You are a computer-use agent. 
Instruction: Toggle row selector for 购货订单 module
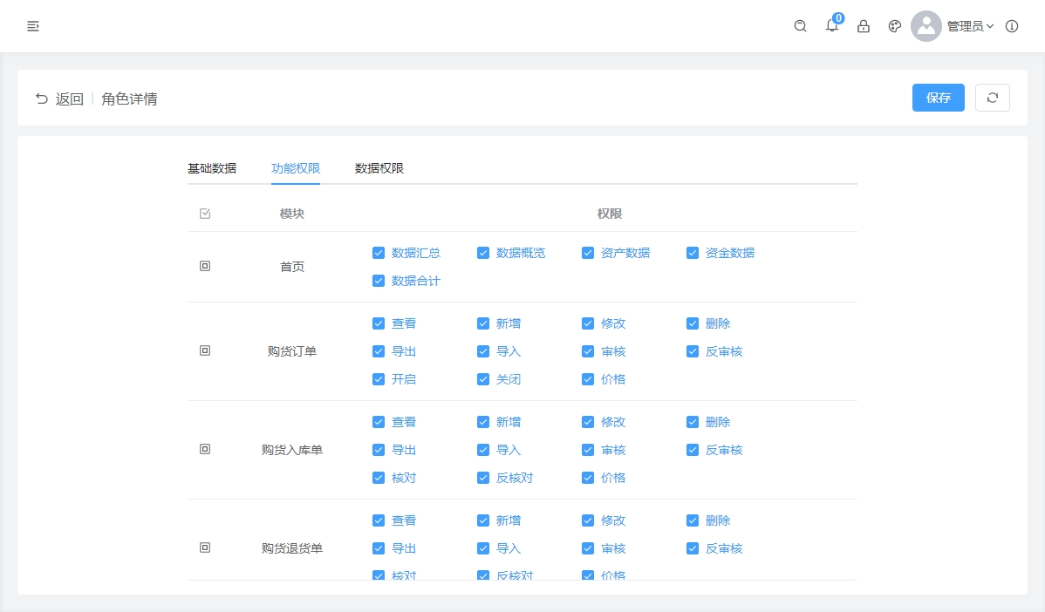click(205, 350)
